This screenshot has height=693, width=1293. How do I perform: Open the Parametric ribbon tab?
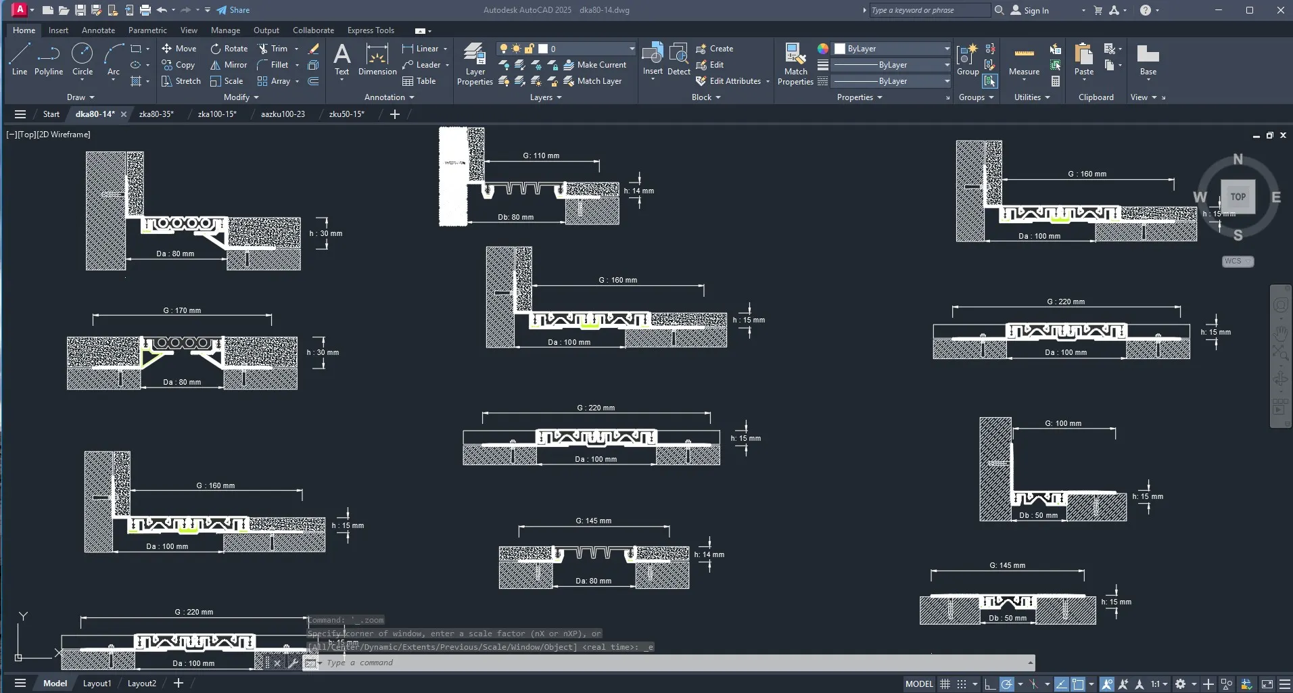coord(147,30)
